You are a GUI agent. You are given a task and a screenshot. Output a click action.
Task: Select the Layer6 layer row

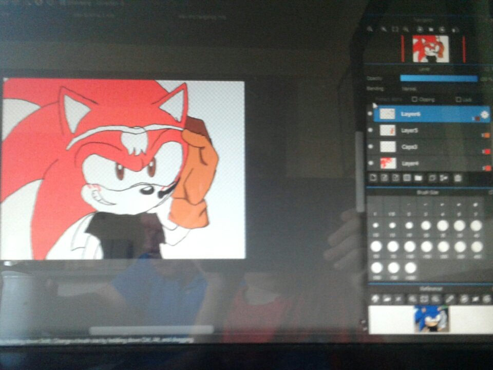(x=432, y=114)
